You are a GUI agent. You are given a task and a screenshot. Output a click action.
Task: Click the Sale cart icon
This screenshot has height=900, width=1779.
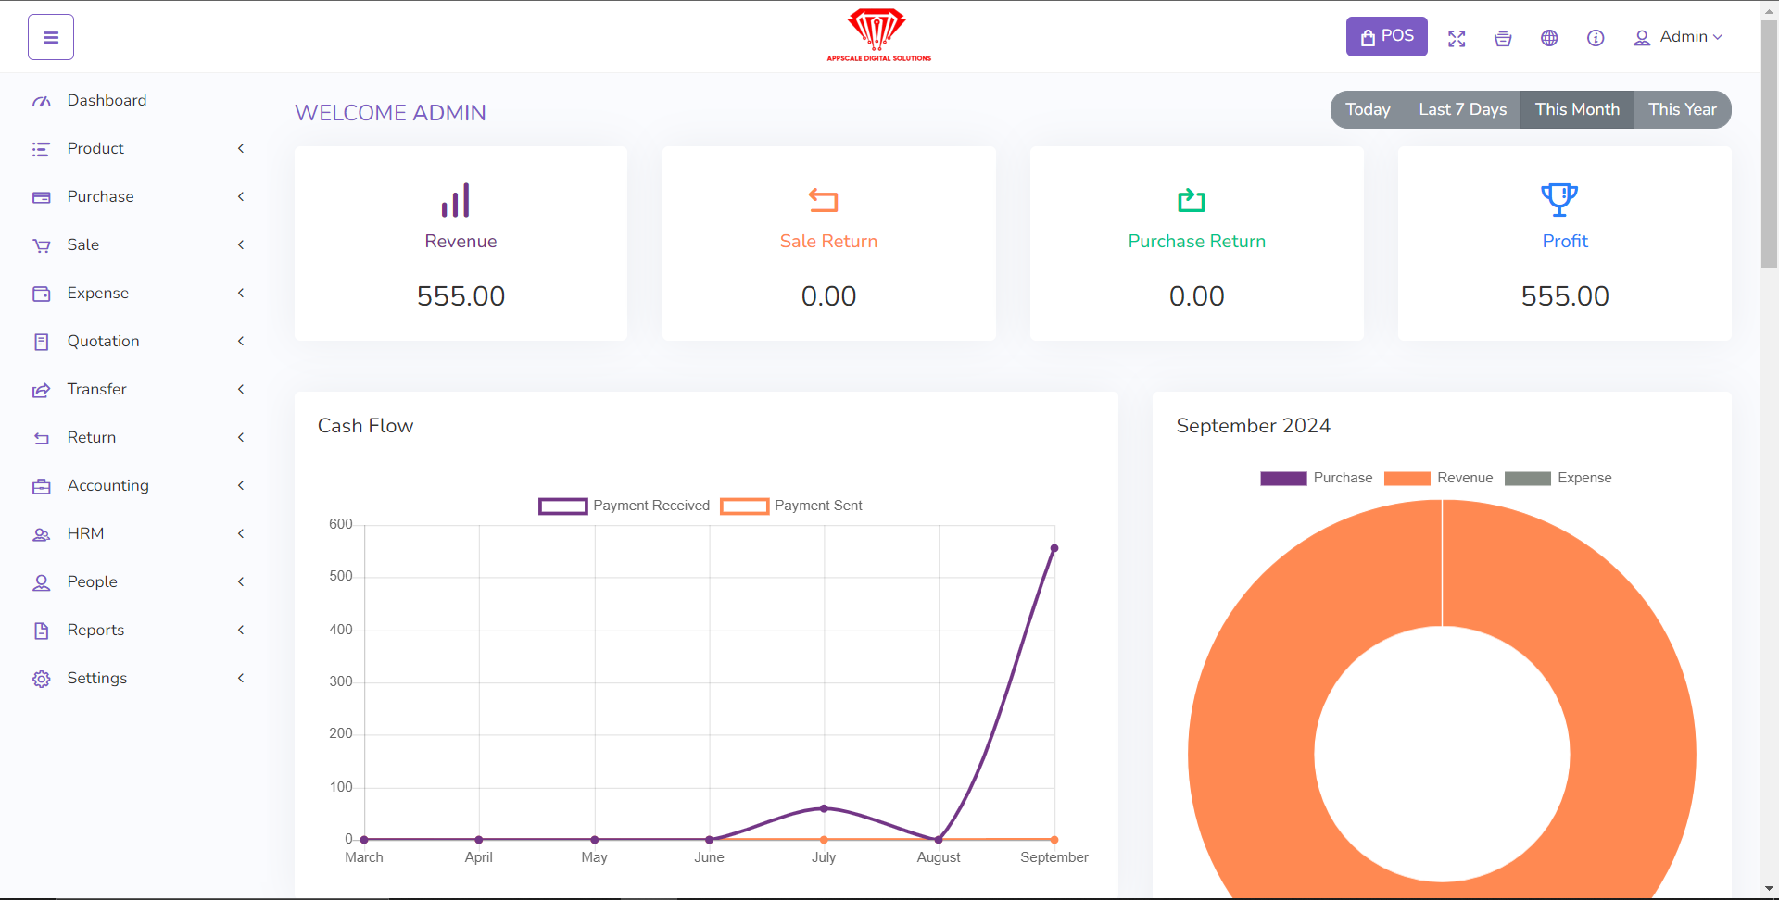tap(42, 245)
